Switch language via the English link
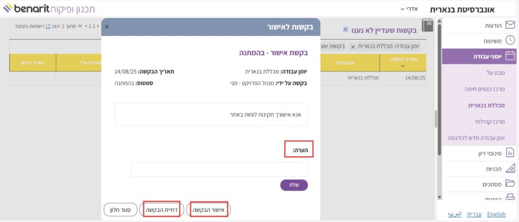519x222 pixels. coord(496,214)
